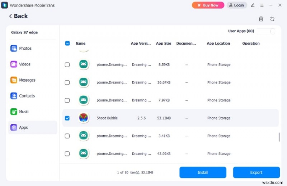The width and height of the screenshot is (287, 186).
Task: Click the Operation column header
Action: click(x=251, y=44)
